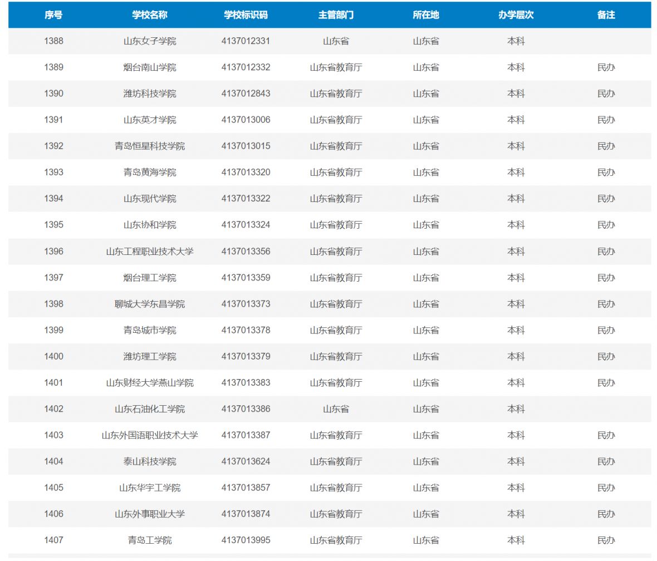Screen dimensions: 657x561
Task: Click school code 4137013379
Action: 246,357
